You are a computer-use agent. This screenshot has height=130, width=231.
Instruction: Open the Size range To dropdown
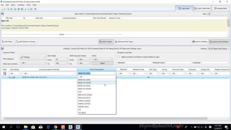click(62, 63)
